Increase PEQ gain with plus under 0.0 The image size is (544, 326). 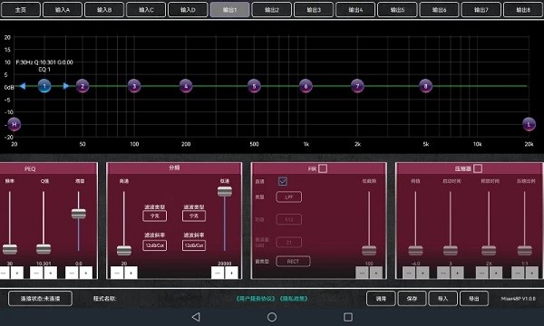[x=86, y=273]
